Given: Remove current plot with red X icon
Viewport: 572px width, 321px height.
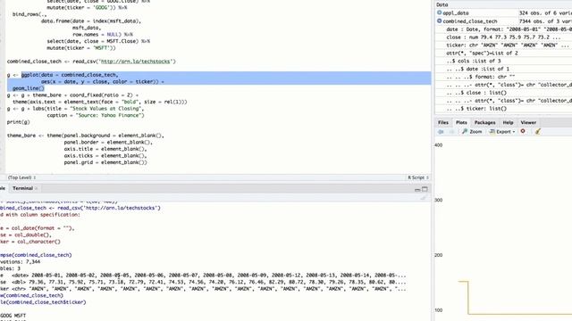Looking at the screenshot, I should 523,131.
